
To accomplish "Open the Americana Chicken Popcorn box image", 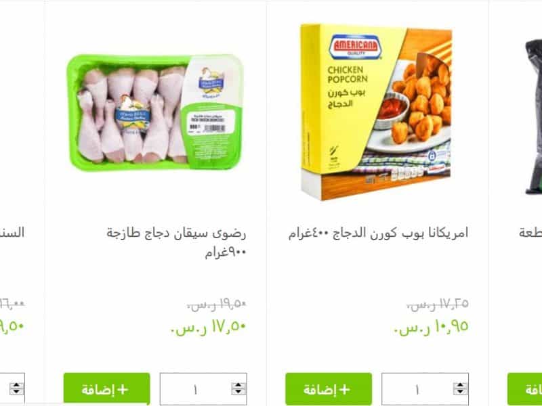I will tap(377, 112).
